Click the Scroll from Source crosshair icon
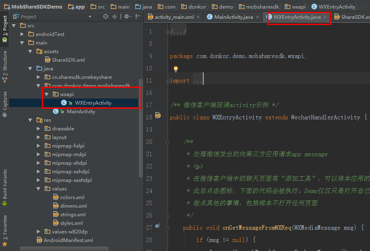This screenshot has height=251, width=370. point(106,16)
